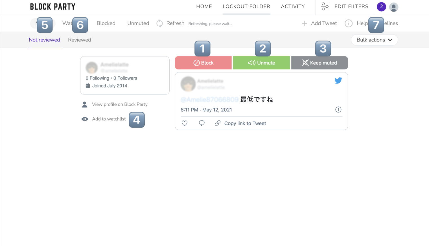Screen dimensions: 429x246
Task: Select the Reviewed tab
Action: tap(80, 40)
